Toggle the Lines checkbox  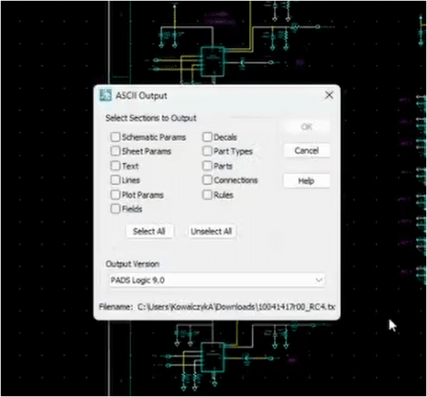(115, 180)
